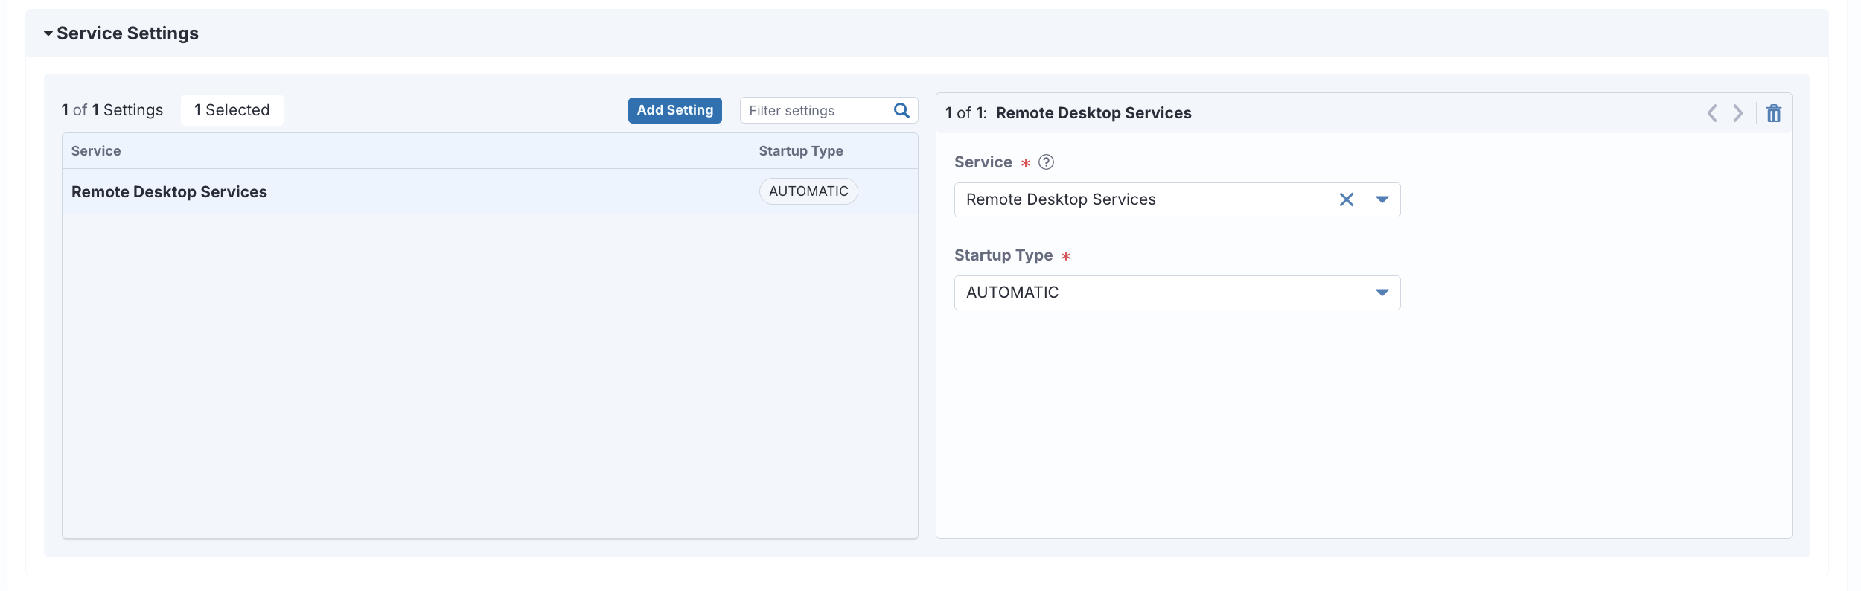Click the Service combo box showing Remote Desktop Services
This screenshot has width=1861, height=591.
pyautogui.click(x=1139, y=199)
